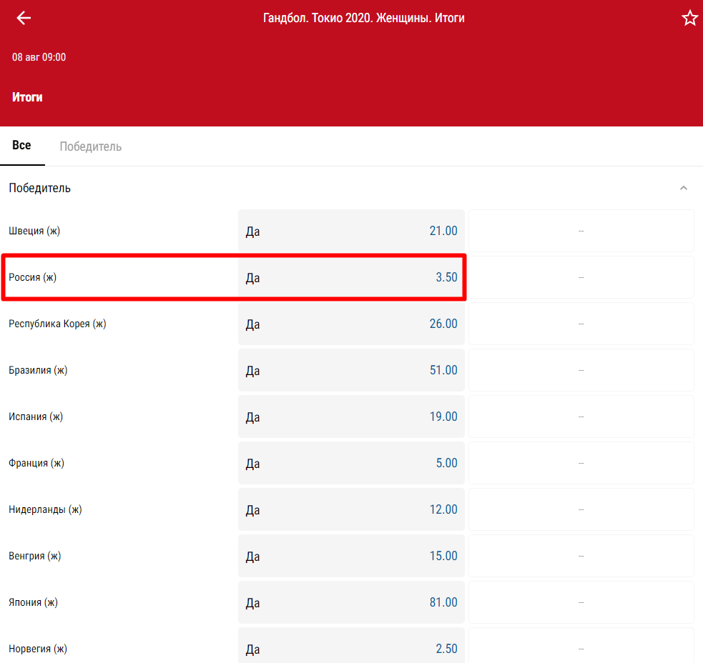Click the Нидерланды (ж) team name
Viewport: 703px width, 663px height.
click(x=45, y=509)
